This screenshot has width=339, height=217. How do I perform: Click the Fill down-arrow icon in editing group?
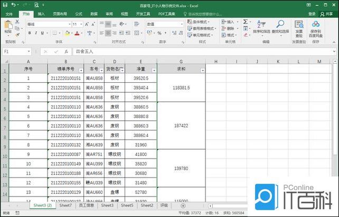point(246,28)
